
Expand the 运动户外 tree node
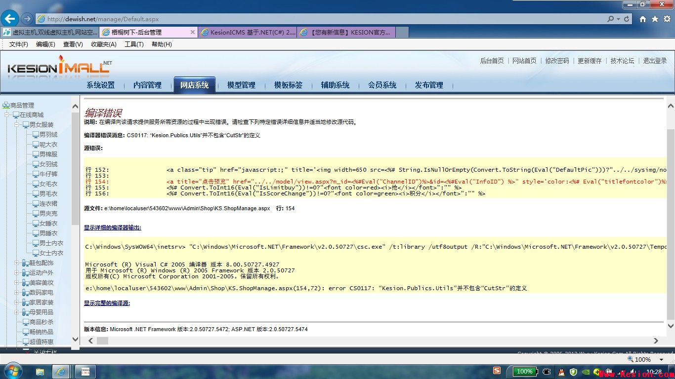point(17,273)
